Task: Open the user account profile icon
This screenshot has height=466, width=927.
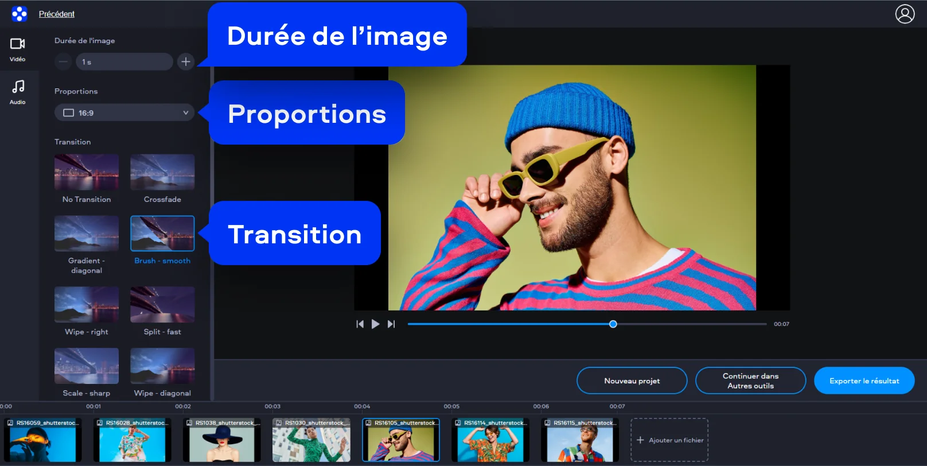Action: (x=905, y=14)
